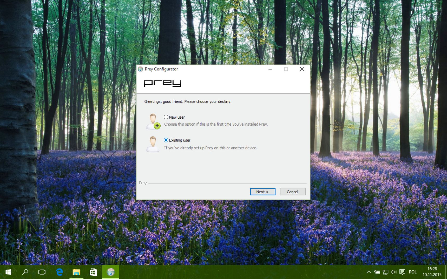The height and width of the screenshot is (279, 447).
Task: Click the taskbar clock showing 16:28
Action: (x=432, y=272)
